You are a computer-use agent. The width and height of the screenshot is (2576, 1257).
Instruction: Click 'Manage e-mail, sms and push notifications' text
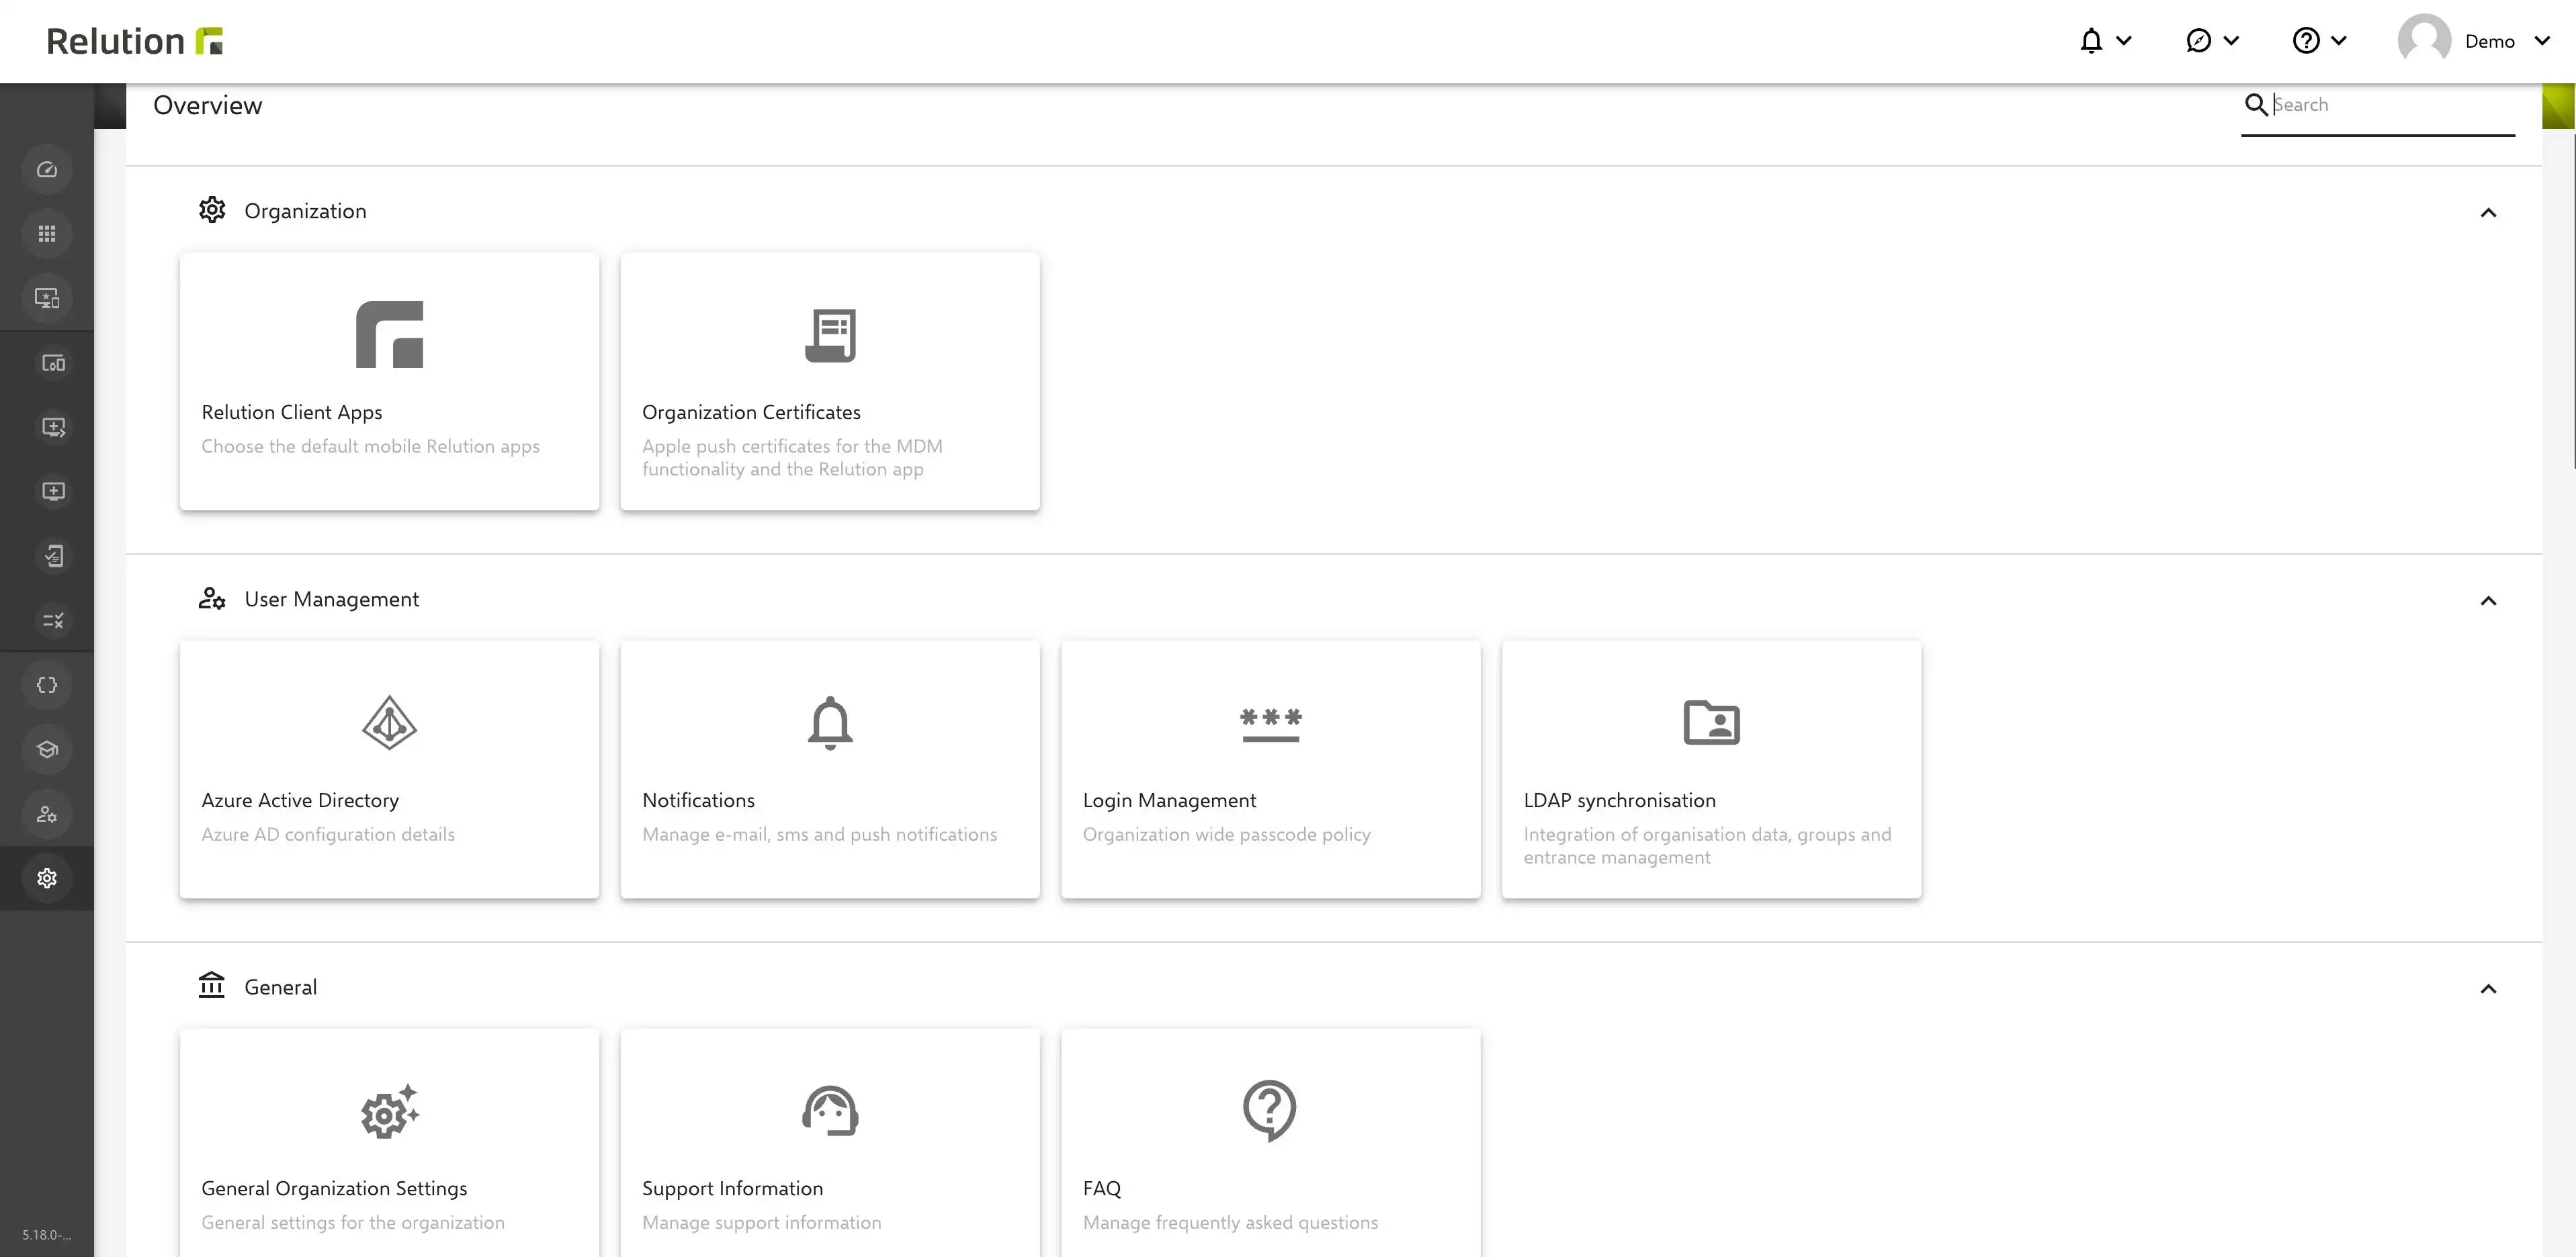click(x=819, y=835)
